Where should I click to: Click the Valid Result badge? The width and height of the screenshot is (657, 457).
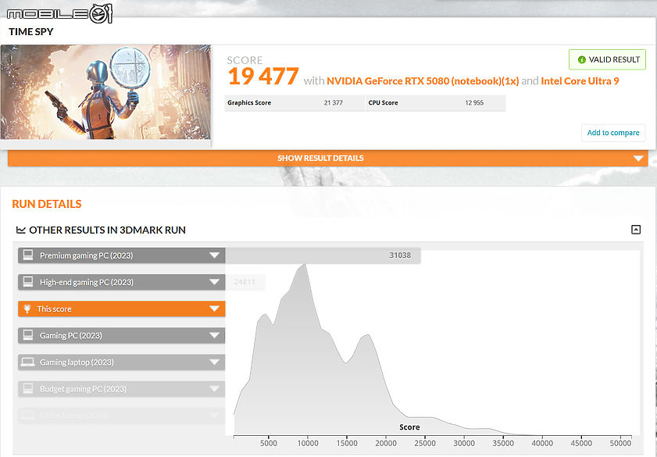point(607,59)
